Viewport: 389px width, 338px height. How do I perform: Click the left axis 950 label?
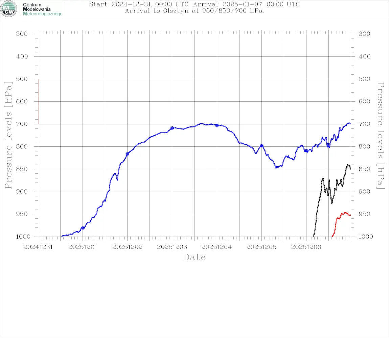(22, 214)
